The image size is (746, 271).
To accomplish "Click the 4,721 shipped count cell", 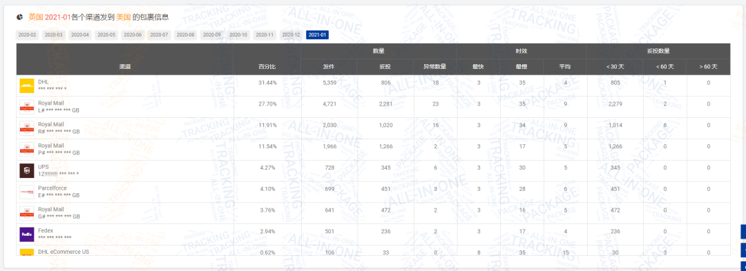I will (x=329, y=104).
